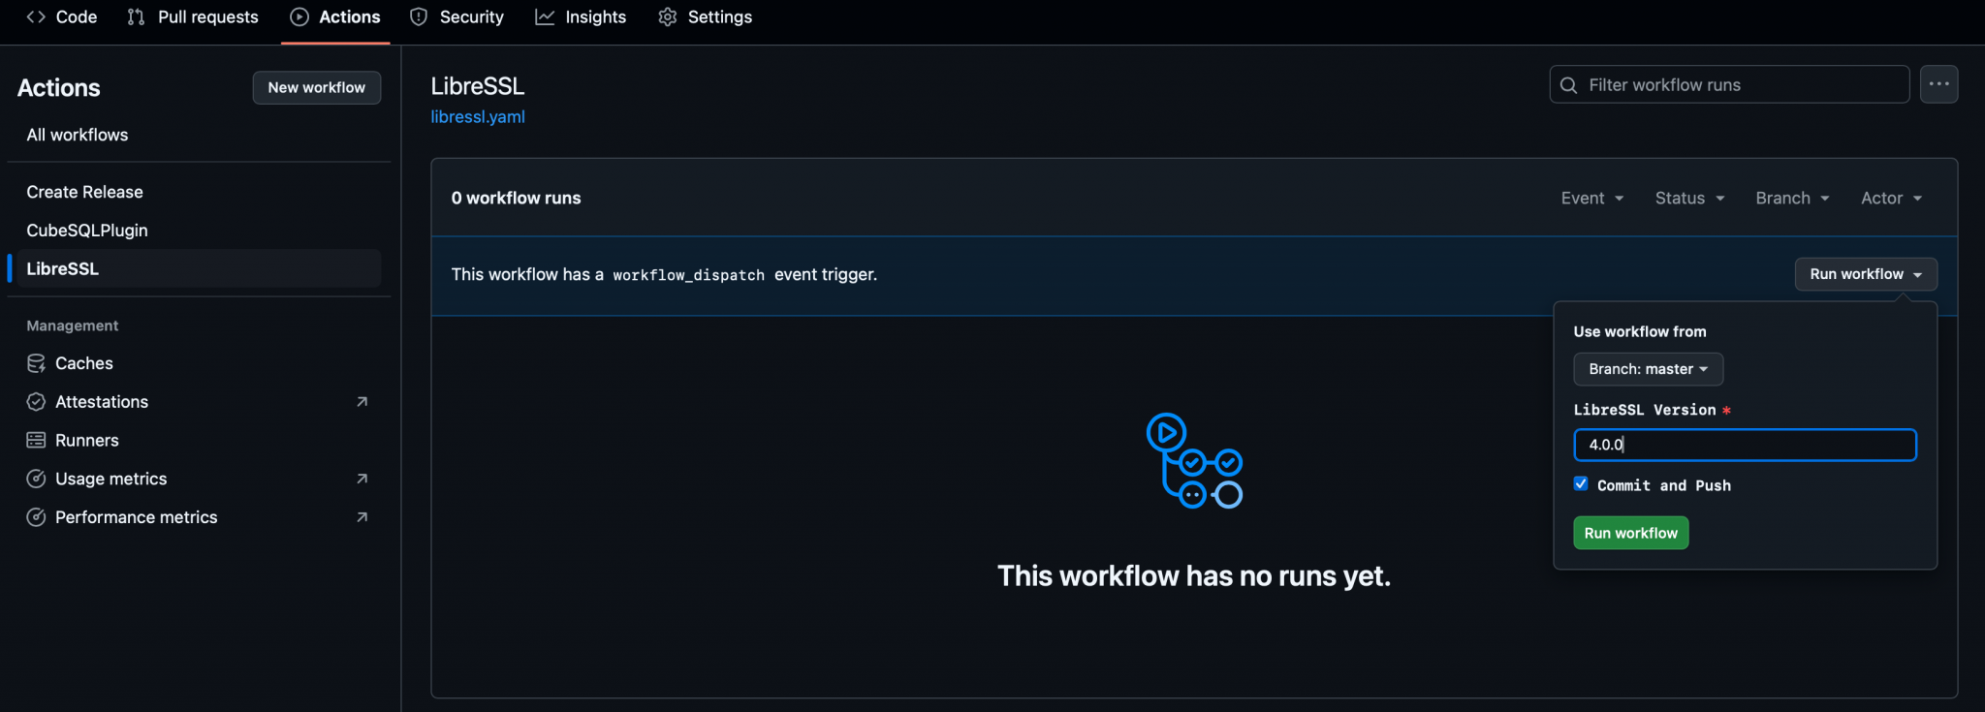The image size is (1985, 712).
Task: Click the workflow illustration graphic
Action: (1194, 461)
